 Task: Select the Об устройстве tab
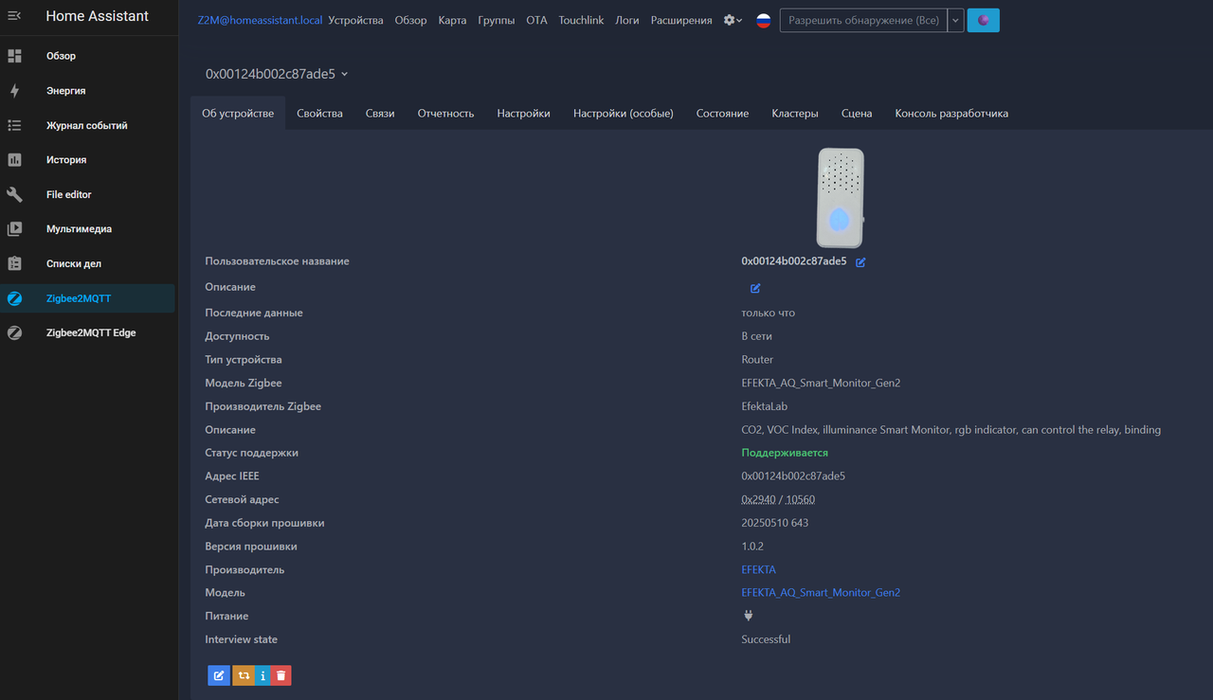click(238, 114)
